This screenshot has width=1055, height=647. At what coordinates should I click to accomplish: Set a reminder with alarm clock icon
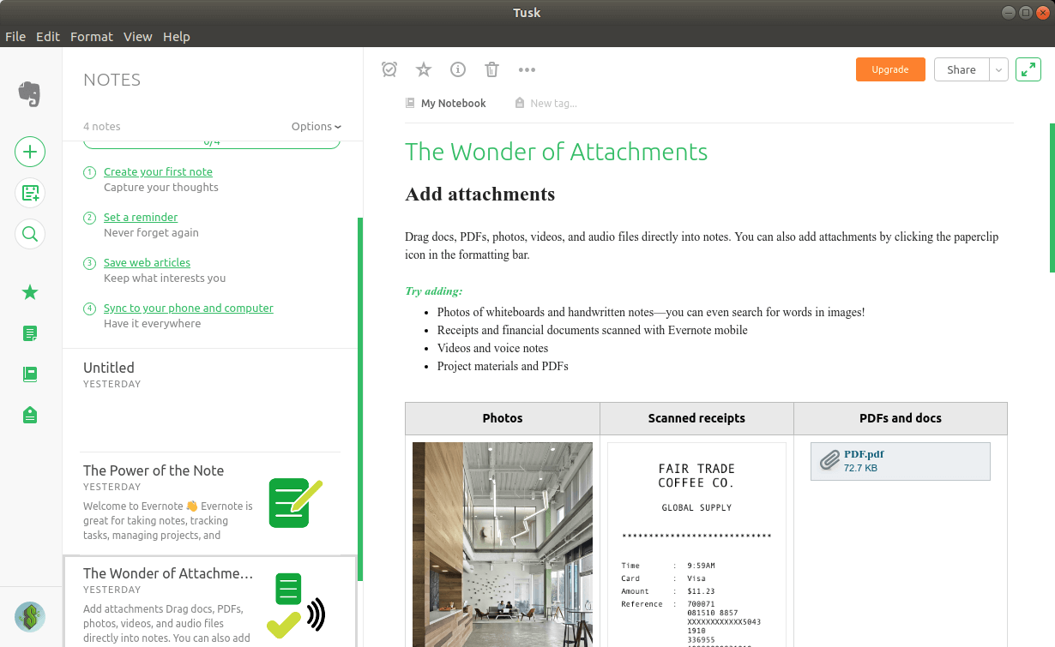coord(389,69)
